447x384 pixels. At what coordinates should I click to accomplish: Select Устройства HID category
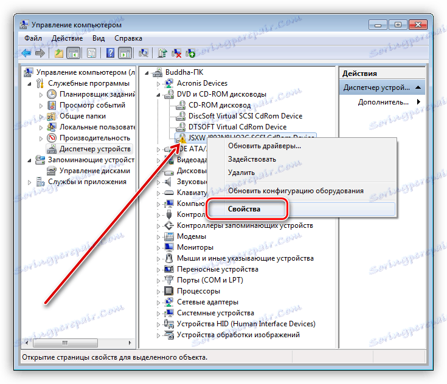[246, 324]
